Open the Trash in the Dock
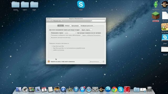The width and height of the screenshot is (168, 94). point(149,89)
